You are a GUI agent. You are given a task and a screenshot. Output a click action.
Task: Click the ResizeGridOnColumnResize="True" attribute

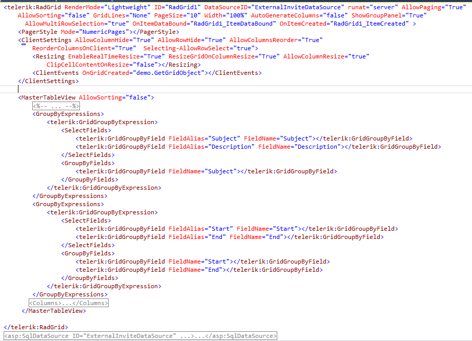coord(224,56)
